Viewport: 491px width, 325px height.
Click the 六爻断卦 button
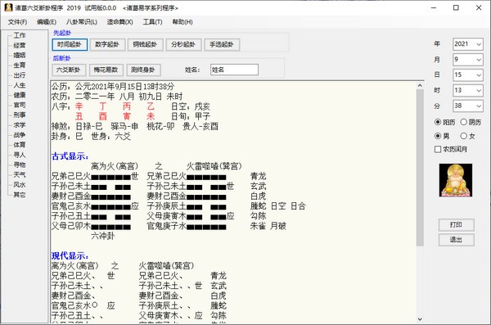(68, 70)
